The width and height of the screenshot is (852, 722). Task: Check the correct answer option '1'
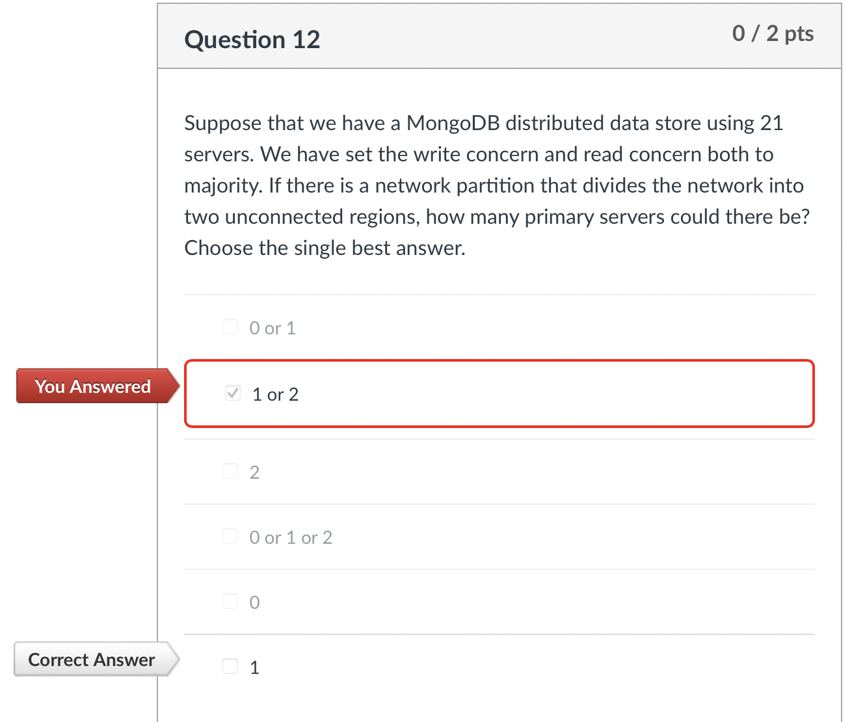(230, 665)
